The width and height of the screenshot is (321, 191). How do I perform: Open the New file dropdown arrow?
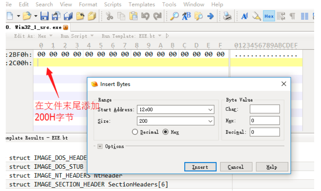(x=18, y=16)
